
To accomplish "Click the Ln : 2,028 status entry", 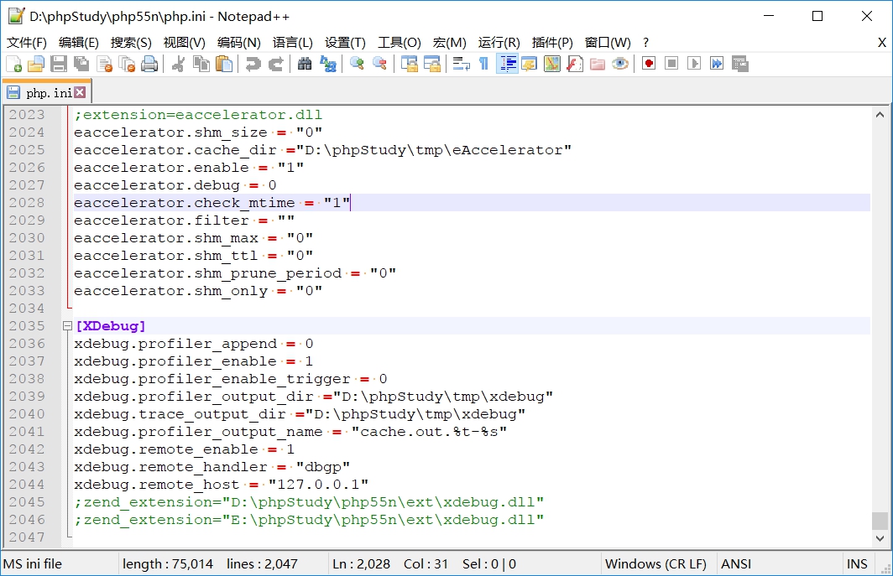I will tap(361, 564).
